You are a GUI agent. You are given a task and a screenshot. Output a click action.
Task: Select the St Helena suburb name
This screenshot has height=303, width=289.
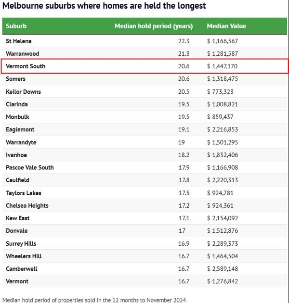click(x=19, y=41)
